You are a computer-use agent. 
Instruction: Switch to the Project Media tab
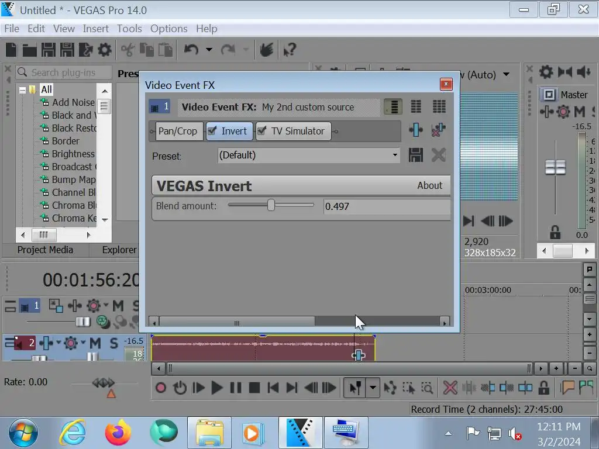45,250
